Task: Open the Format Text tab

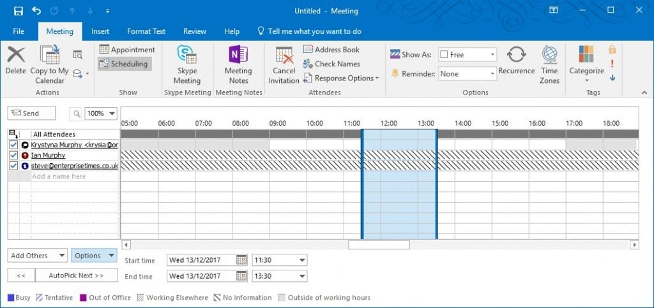Action: 146,31
